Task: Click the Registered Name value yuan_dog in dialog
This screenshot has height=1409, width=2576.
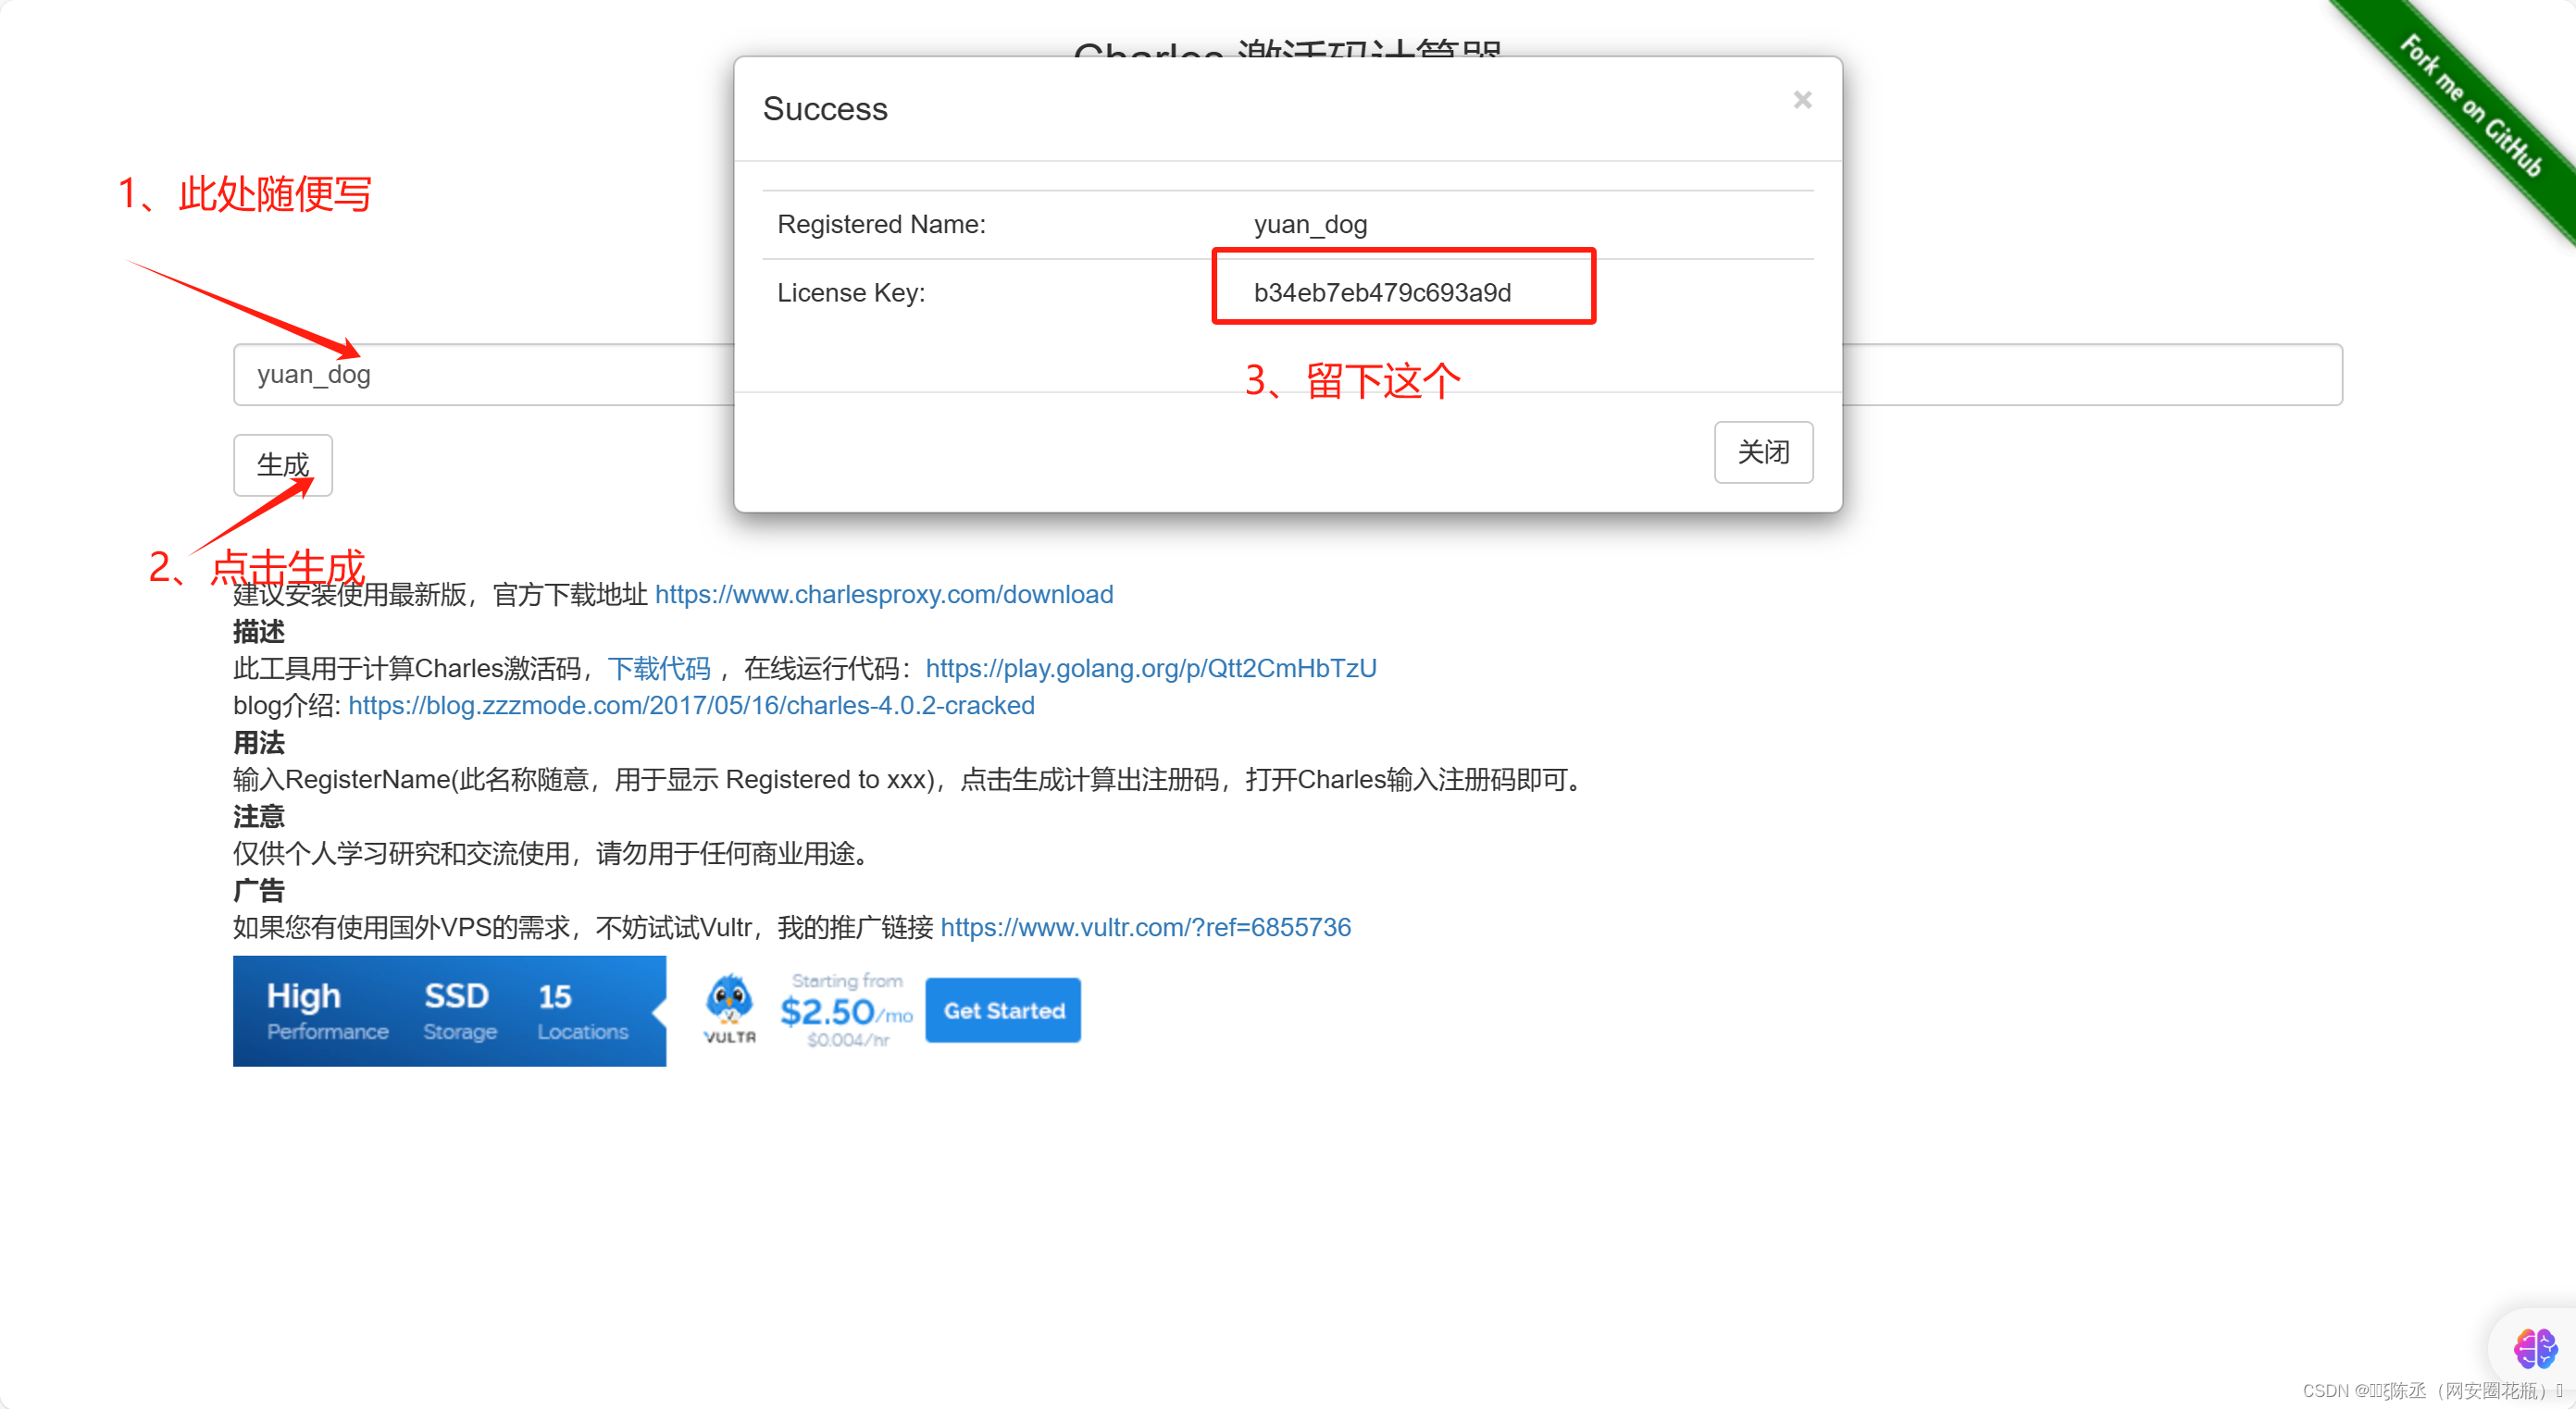Action: coord(1310,225)
